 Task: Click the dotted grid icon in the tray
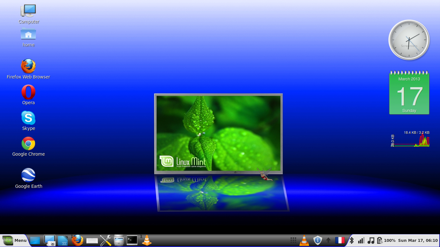tap(293, 240)
